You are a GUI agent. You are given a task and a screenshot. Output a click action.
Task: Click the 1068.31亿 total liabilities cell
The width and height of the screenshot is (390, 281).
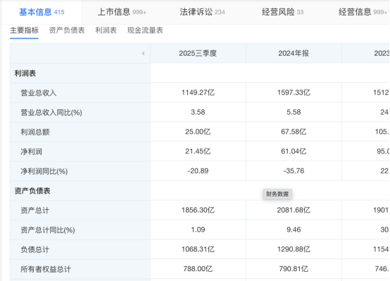(x=198, y=249)
